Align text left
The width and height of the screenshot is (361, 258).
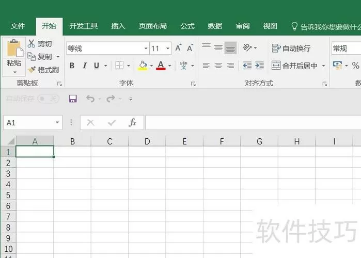[206, 66]
